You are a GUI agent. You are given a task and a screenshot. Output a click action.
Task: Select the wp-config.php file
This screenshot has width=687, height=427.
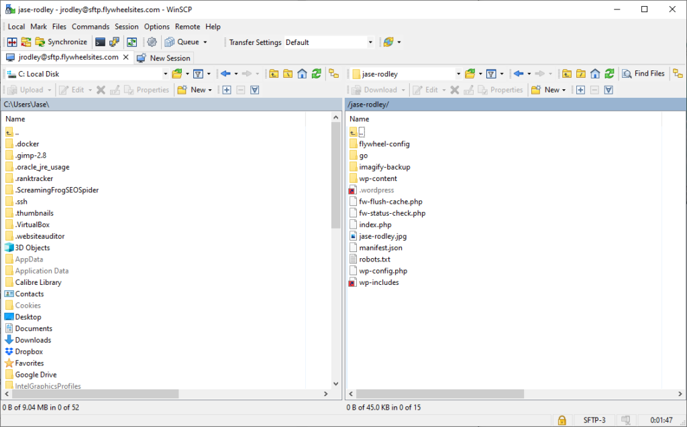378,271
